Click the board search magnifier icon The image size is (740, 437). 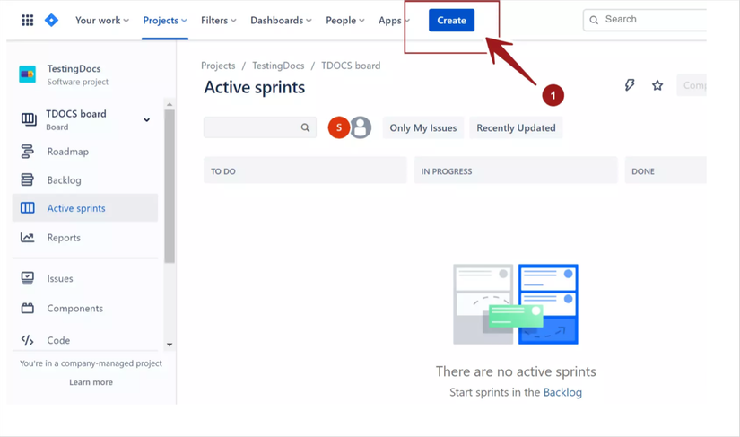[x=305, y=127]
